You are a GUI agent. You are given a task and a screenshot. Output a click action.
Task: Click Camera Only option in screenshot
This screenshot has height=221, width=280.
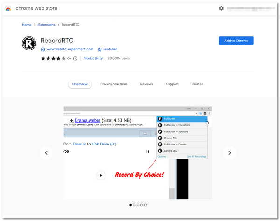[182, 151]
